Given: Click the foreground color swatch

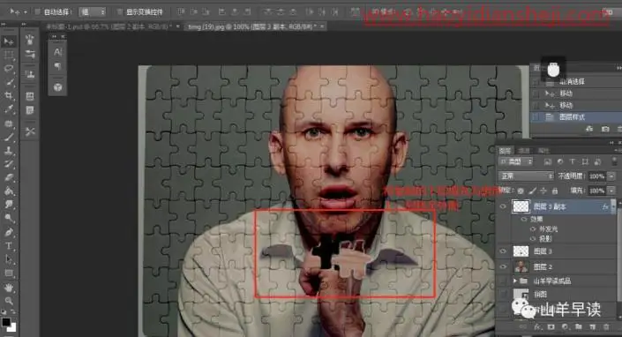Looking at the screenshot, I should 6,322.
